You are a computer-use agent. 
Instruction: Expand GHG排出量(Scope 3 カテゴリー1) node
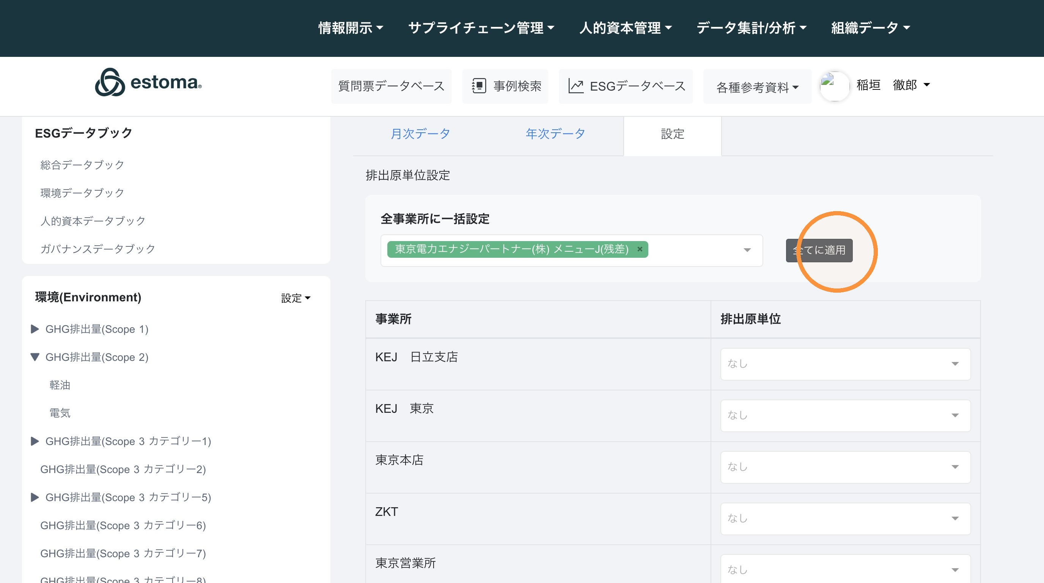pos(35,441)
